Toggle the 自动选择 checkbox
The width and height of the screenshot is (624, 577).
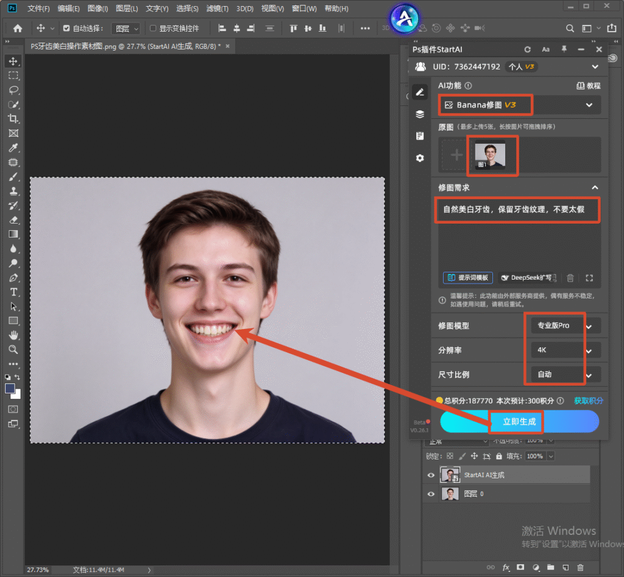click(66, 28)
